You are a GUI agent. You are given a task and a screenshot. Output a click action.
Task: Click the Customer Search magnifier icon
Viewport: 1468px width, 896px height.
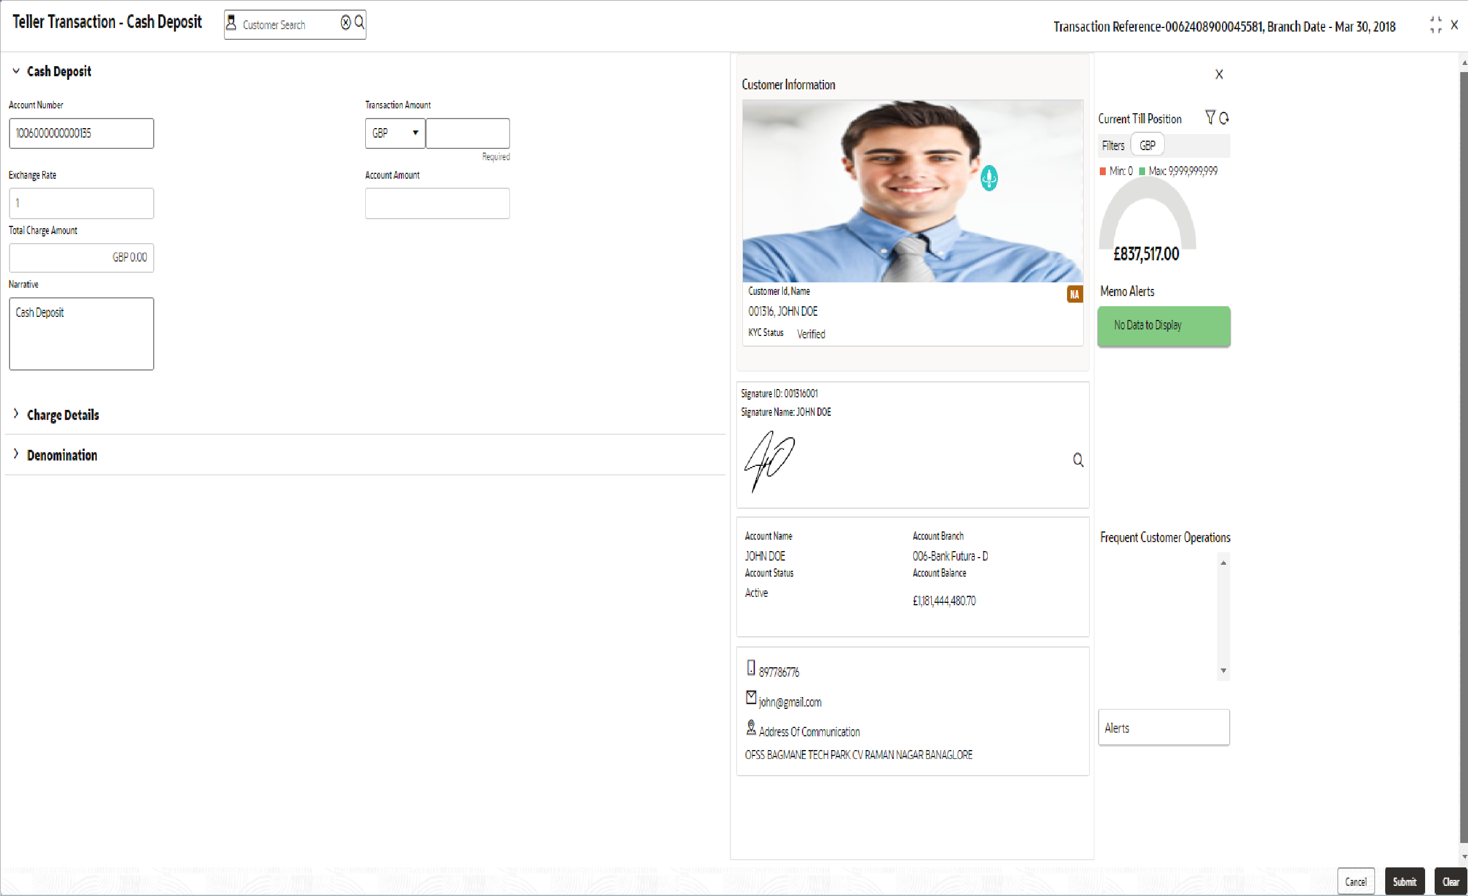click(x=359, y=23)
